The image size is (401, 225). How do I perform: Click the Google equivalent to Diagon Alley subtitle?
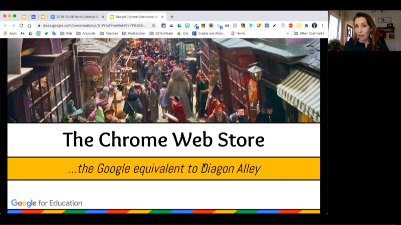pos(165,168)
